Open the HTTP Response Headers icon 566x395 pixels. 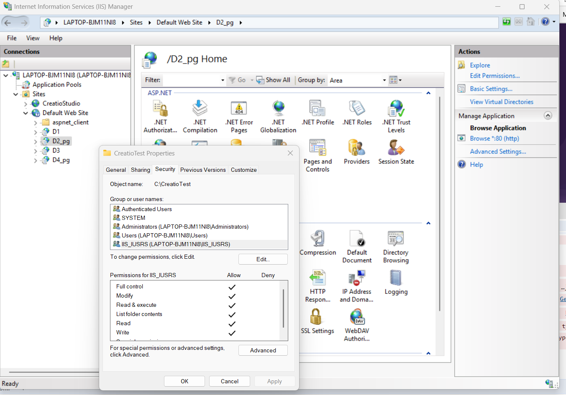[x=318, y=286]
